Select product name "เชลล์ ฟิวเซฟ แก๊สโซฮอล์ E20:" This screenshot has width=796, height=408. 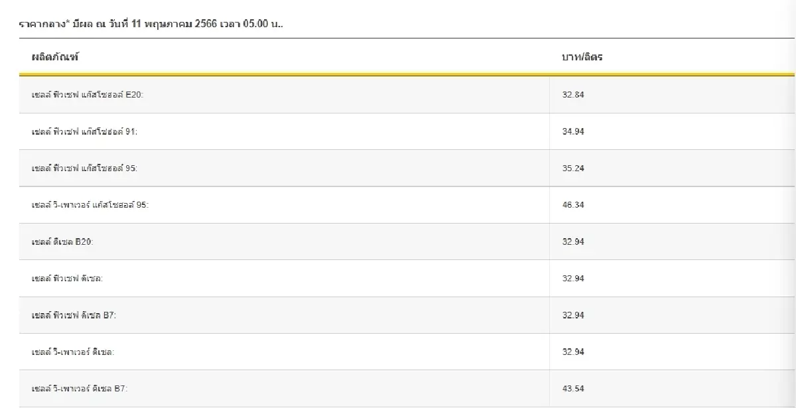point(88,95)
